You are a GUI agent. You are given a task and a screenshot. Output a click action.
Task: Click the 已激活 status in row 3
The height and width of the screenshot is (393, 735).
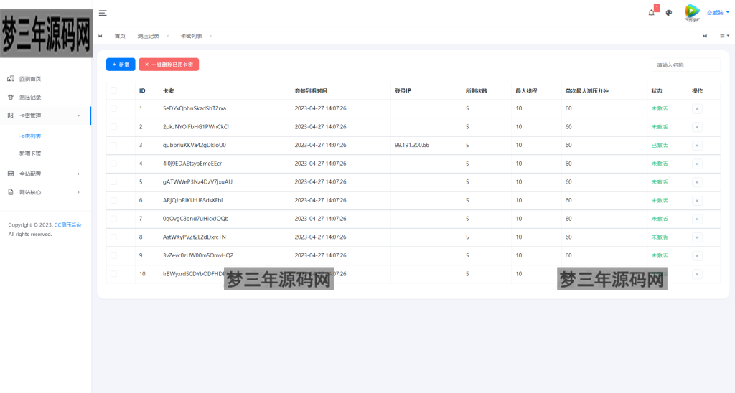(x=659, y=145)
